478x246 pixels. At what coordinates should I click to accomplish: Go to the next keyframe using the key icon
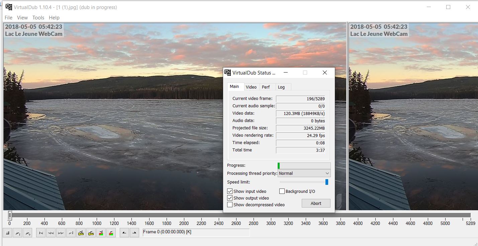tap(91, 233)
